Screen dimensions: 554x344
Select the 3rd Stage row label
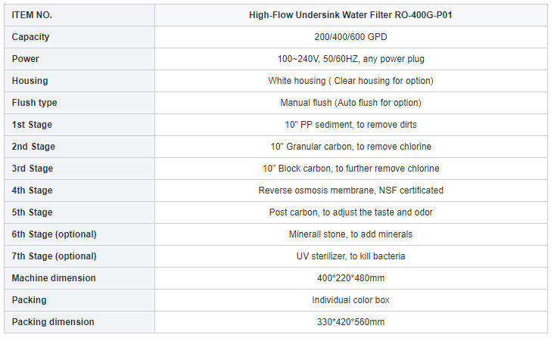click(x=33, y=169)
